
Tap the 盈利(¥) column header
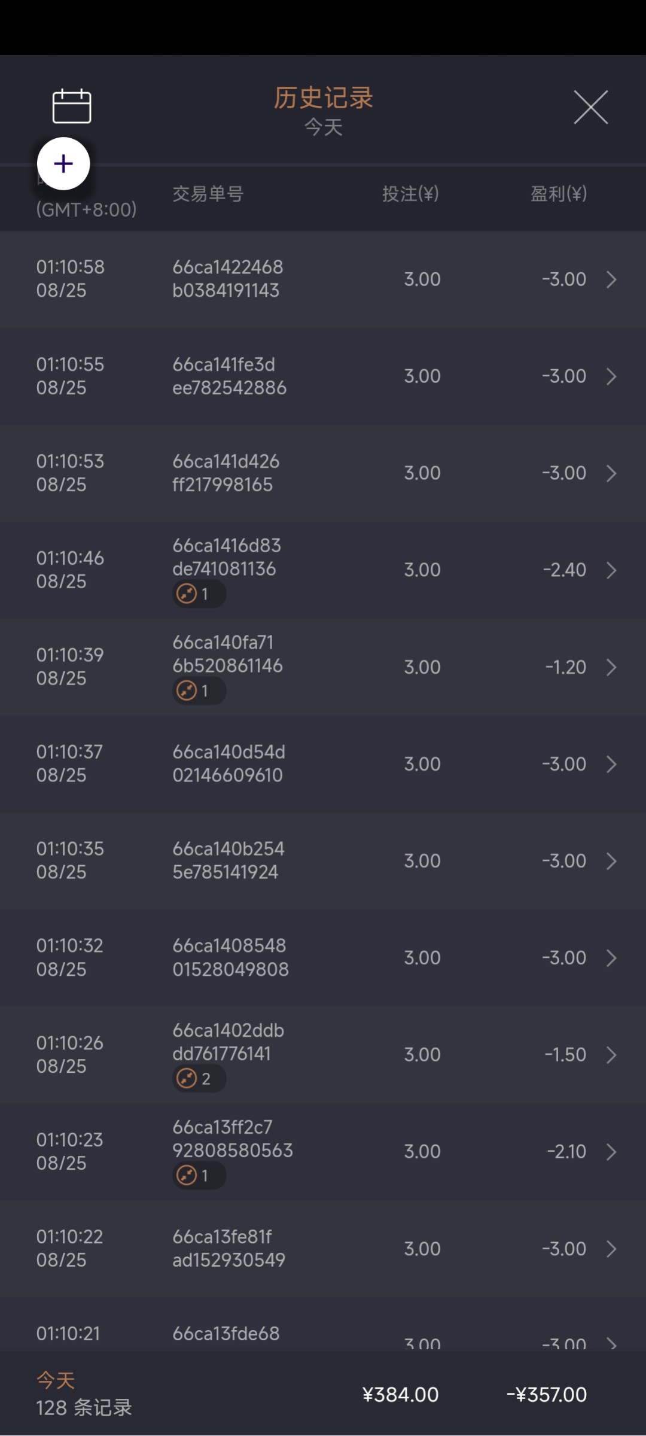558,194
